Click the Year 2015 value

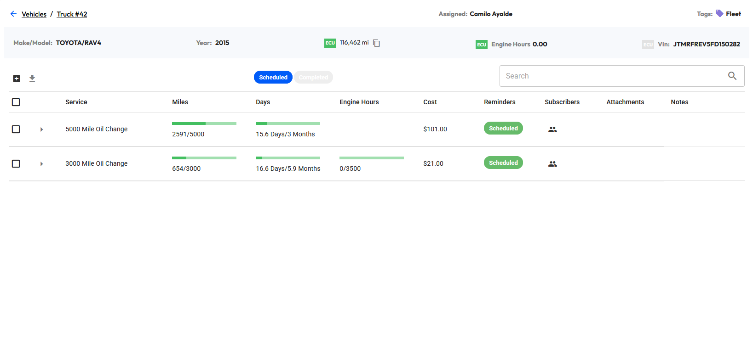pyautogui.click(x=222, y=43)
